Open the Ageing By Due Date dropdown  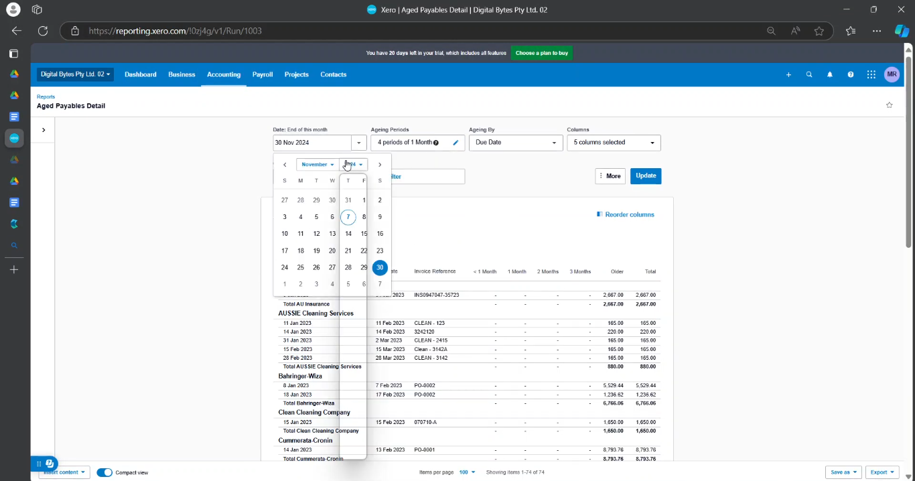pyautogui.click(x=516, y=143)
